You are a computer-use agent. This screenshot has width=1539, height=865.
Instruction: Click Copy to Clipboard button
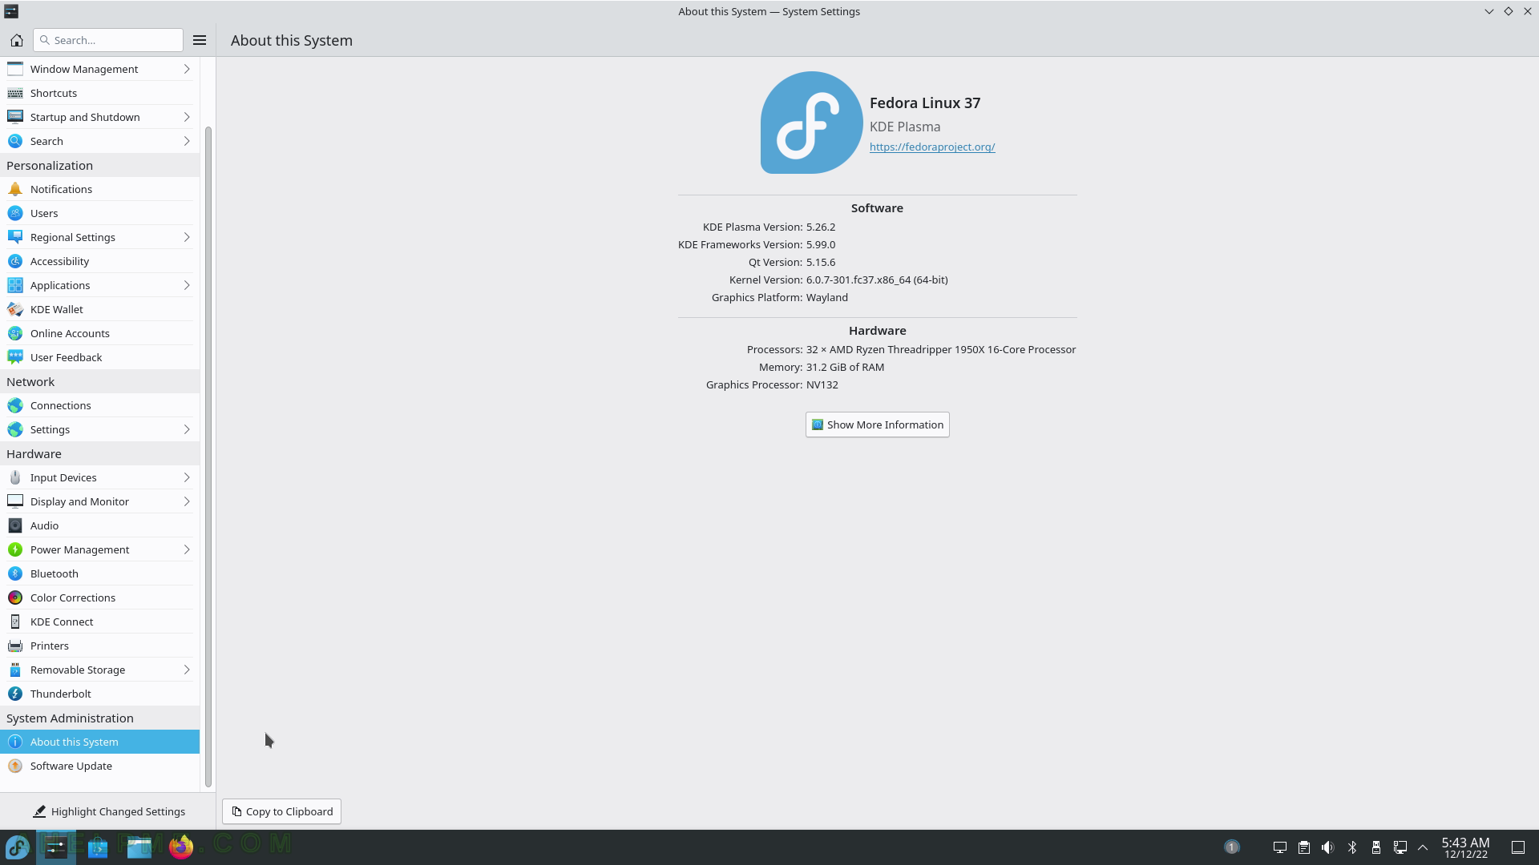pyautogui.click(x=281, y=811)
